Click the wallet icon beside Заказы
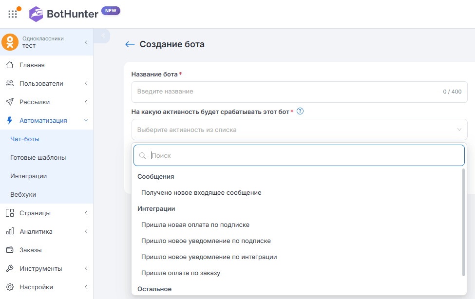The image size is (475, 299). (x=10, y=250)
